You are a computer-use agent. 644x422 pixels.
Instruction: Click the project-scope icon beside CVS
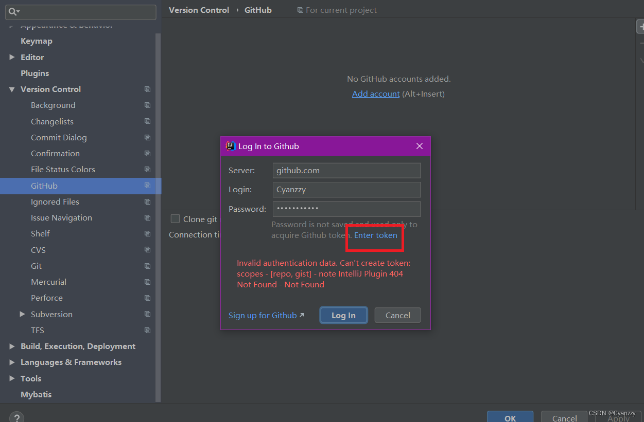tap(147, 250)
